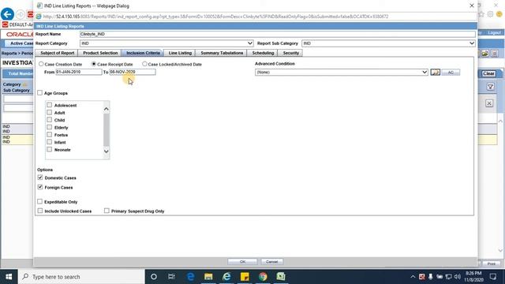Switch to Security tab

[291, 53]
